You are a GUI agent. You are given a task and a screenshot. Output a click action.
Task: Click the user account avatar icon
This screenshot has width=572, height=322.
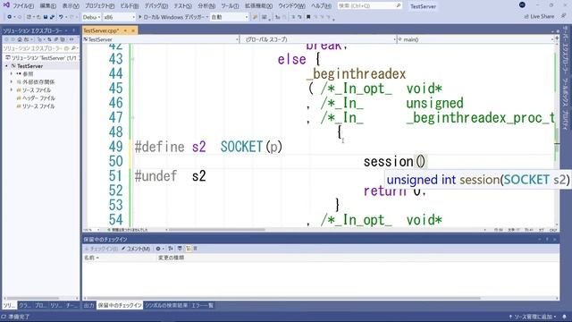[522, 5]
